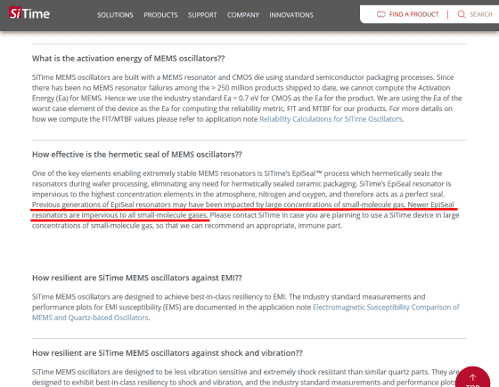Image resolution: width=499 pixels, height=387 pixels.
Task: Open Electromagnetic Susceptibility Comparison link
Action: click(386, 307)
